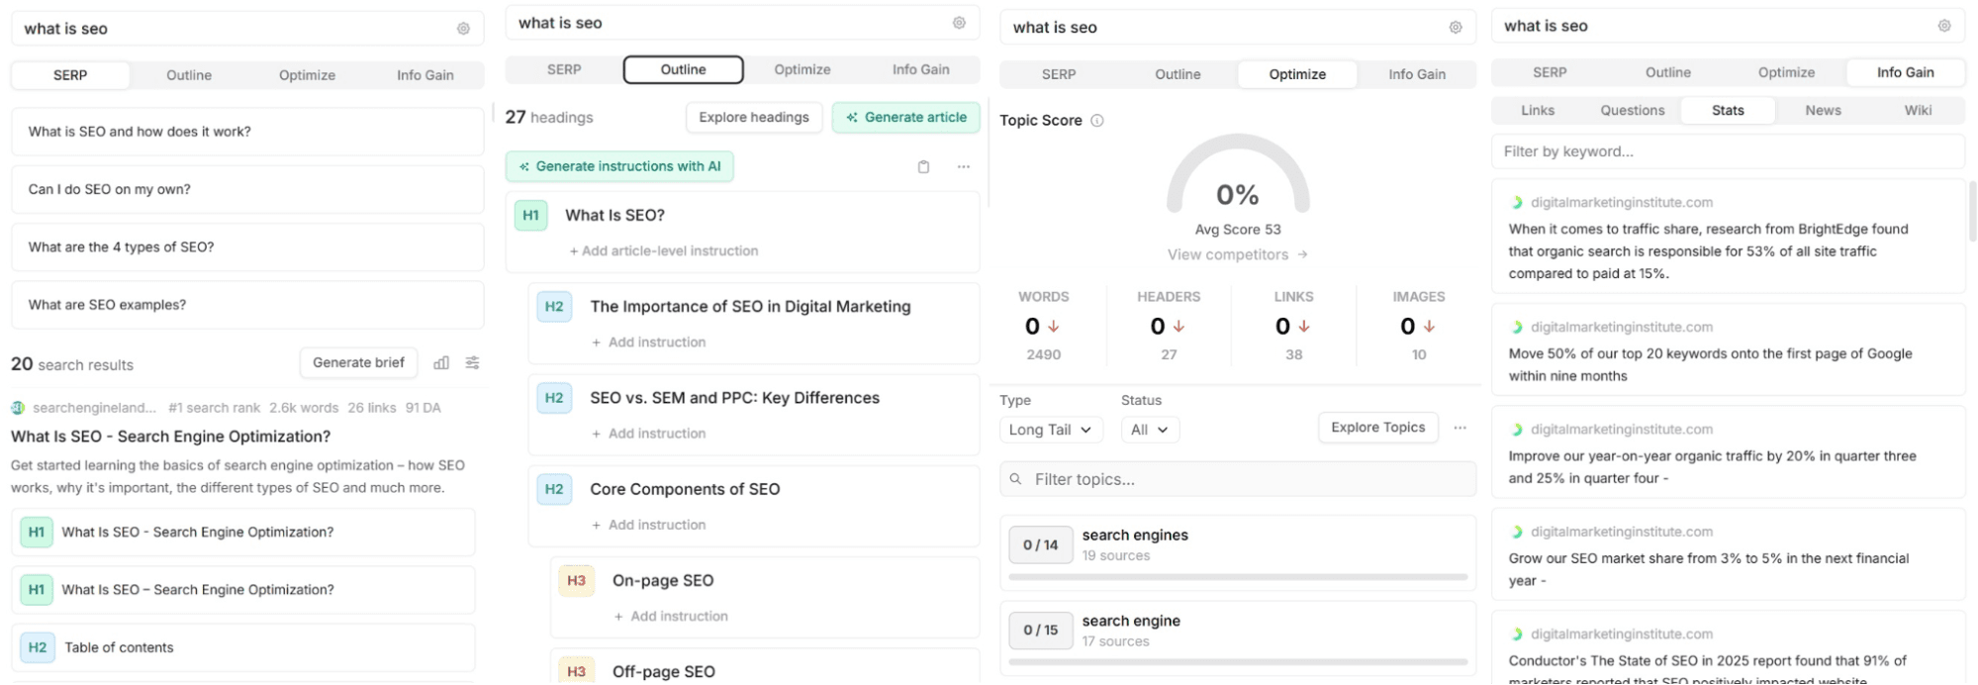Screen dimensions: 1978x685
Task: Open the sliders filter icon beside Generate brief
Action: tap(473, 363)
